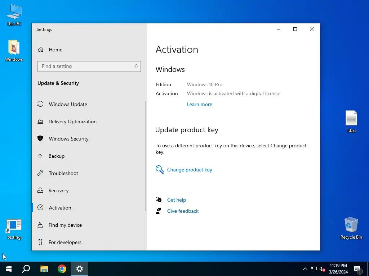
Task: Click the search magnifier in Find a setting
Action: pyautogui.click(x=136, y=66)
